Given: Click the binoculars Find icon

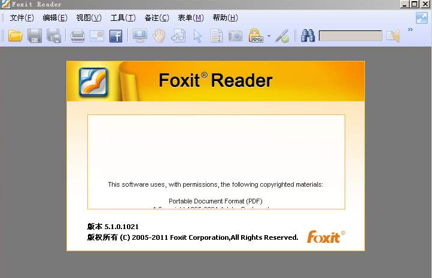Looking at the screenshot, I should (308, 36).
